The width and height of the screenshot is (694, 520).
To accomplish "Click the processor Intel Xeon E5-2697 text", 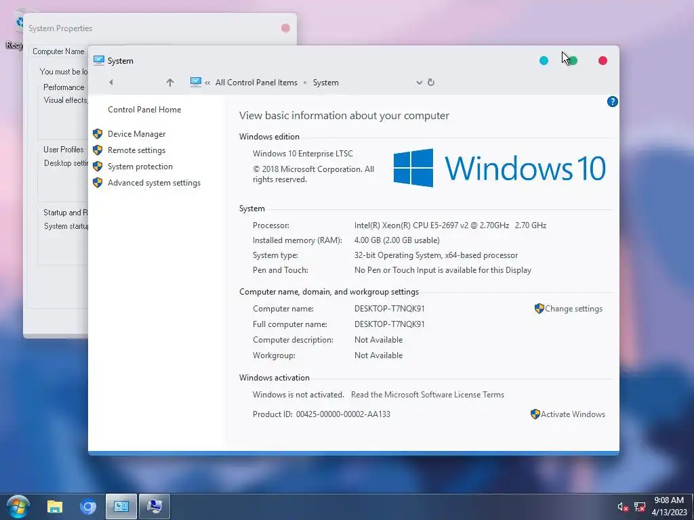I will coord(450,225).
